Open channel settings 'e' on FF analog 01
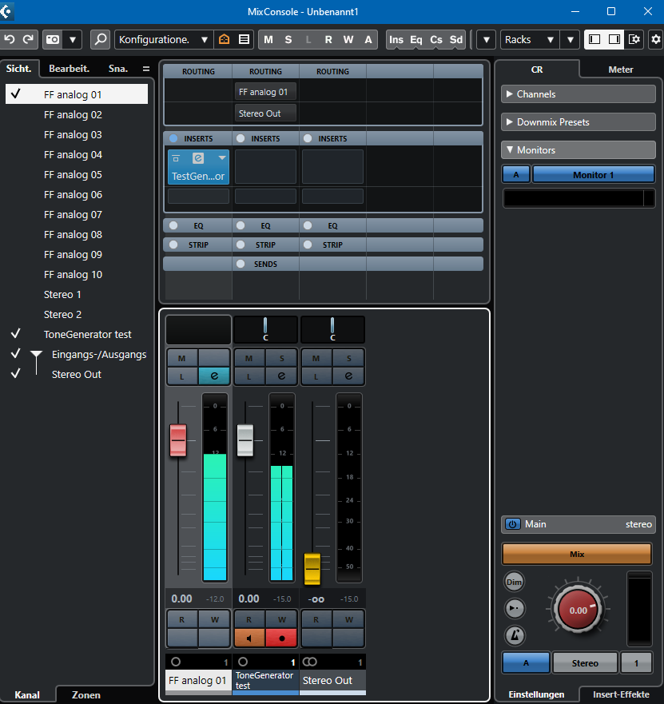This screenshot has height=704, width=664. [x=214, y=376]
